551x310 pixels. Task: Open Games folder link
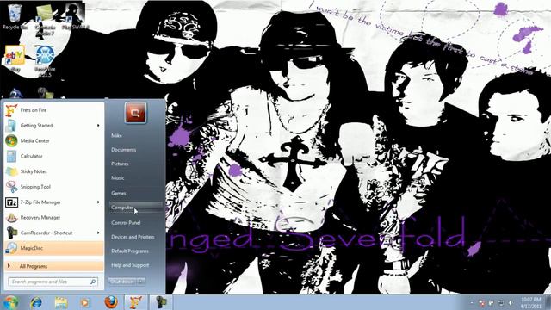click(x=136, y=193)
